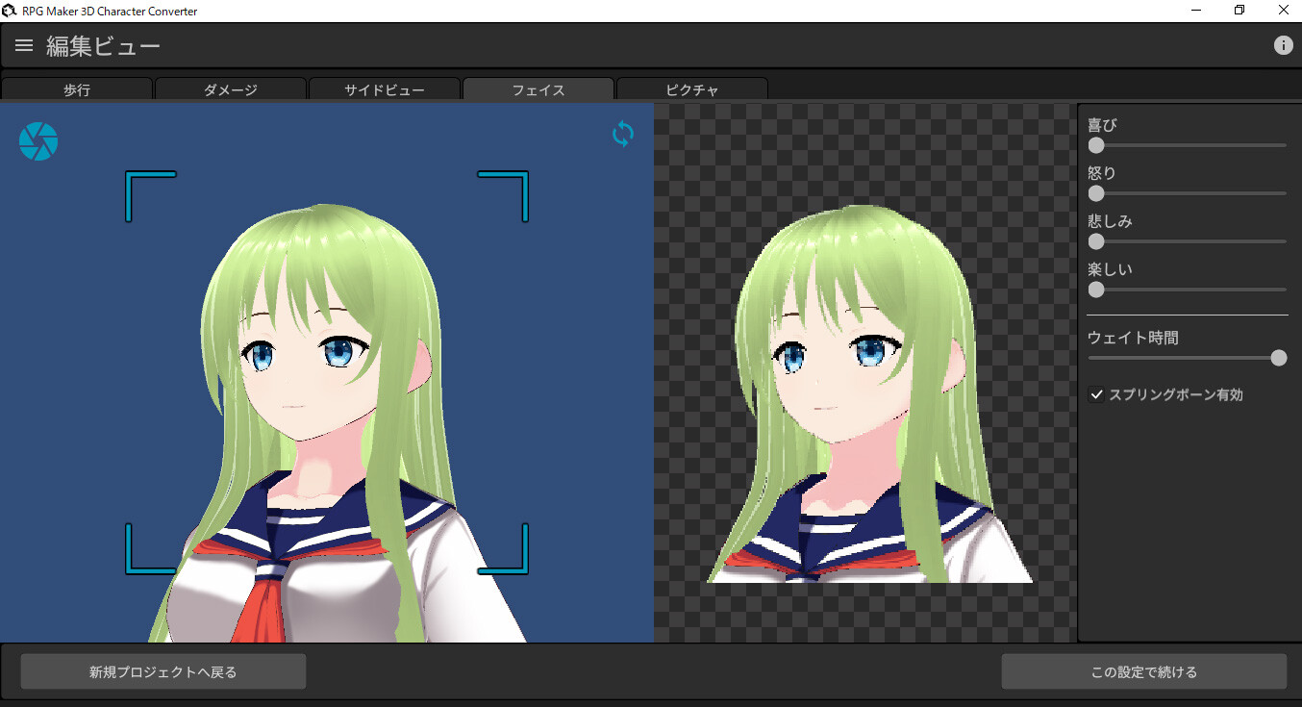
Task: Click the ウェイト時間 slider handle
Action: [x=1279, y=357]
